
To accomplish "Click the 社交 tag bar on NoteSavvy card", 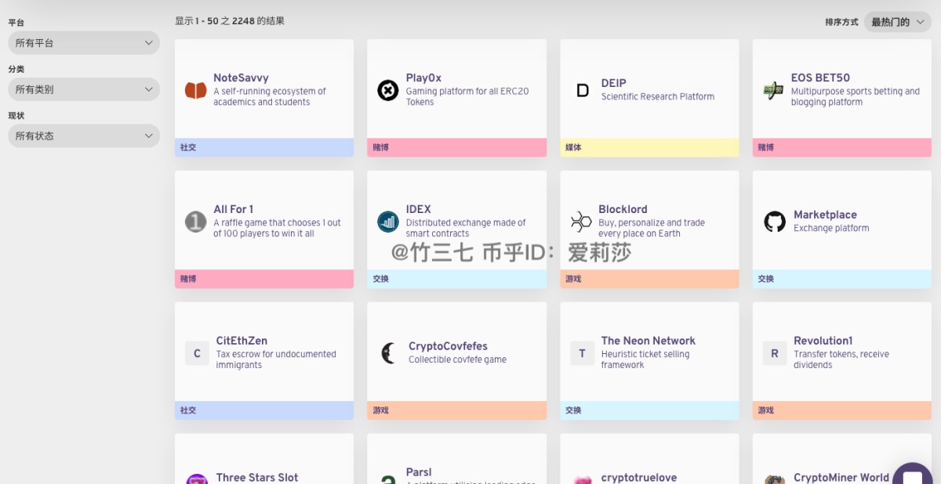I will 264,147.
